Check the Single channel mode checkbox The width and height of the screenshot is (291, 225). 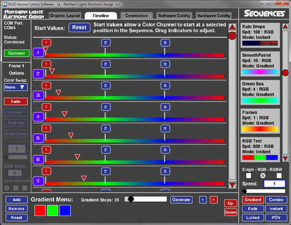248,175
